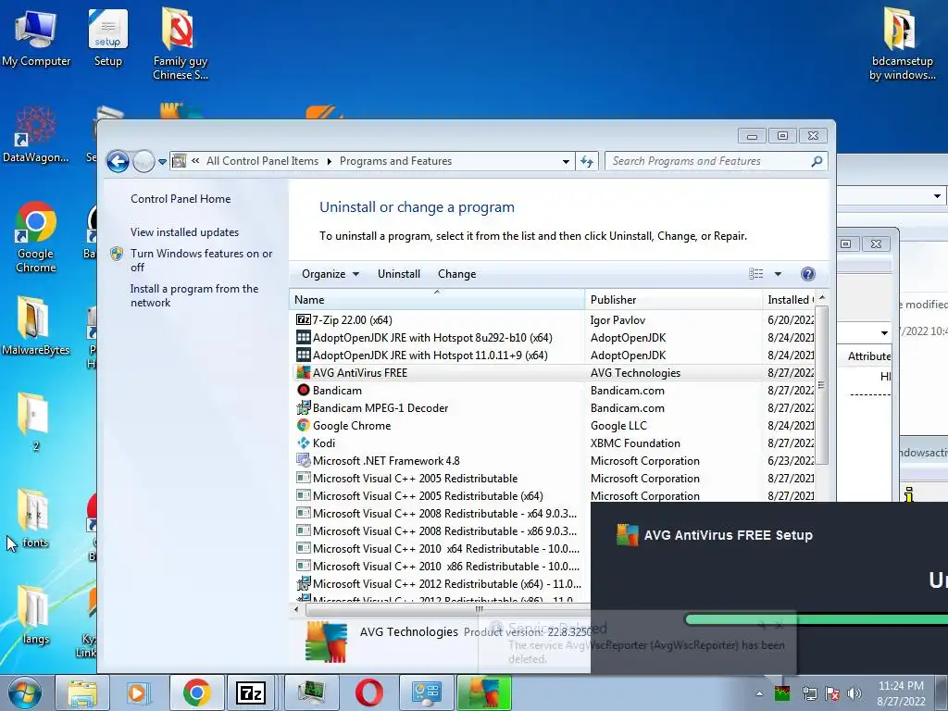Open the DataWagon desktop shortcut
This screenshot has height=711, width=948.
[x=36, y=134]
